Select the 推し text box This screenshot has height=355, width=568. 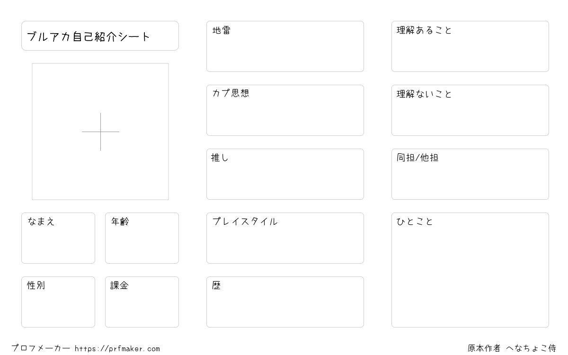coord(285,174)
